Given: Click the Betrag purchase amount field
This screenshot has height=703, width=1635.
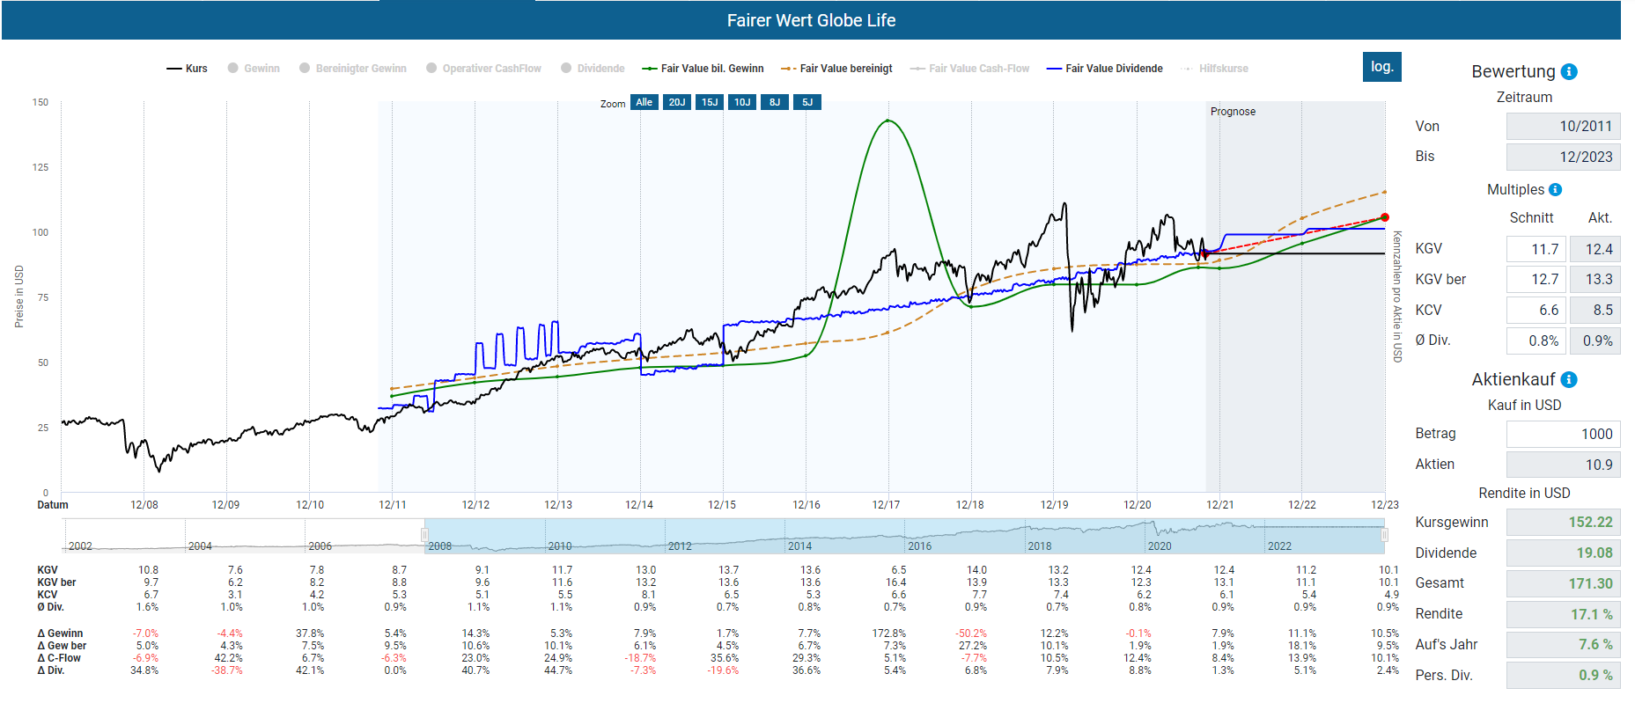Looking at the screenshot, I should pyautogui.click(x=1562, y=434).
